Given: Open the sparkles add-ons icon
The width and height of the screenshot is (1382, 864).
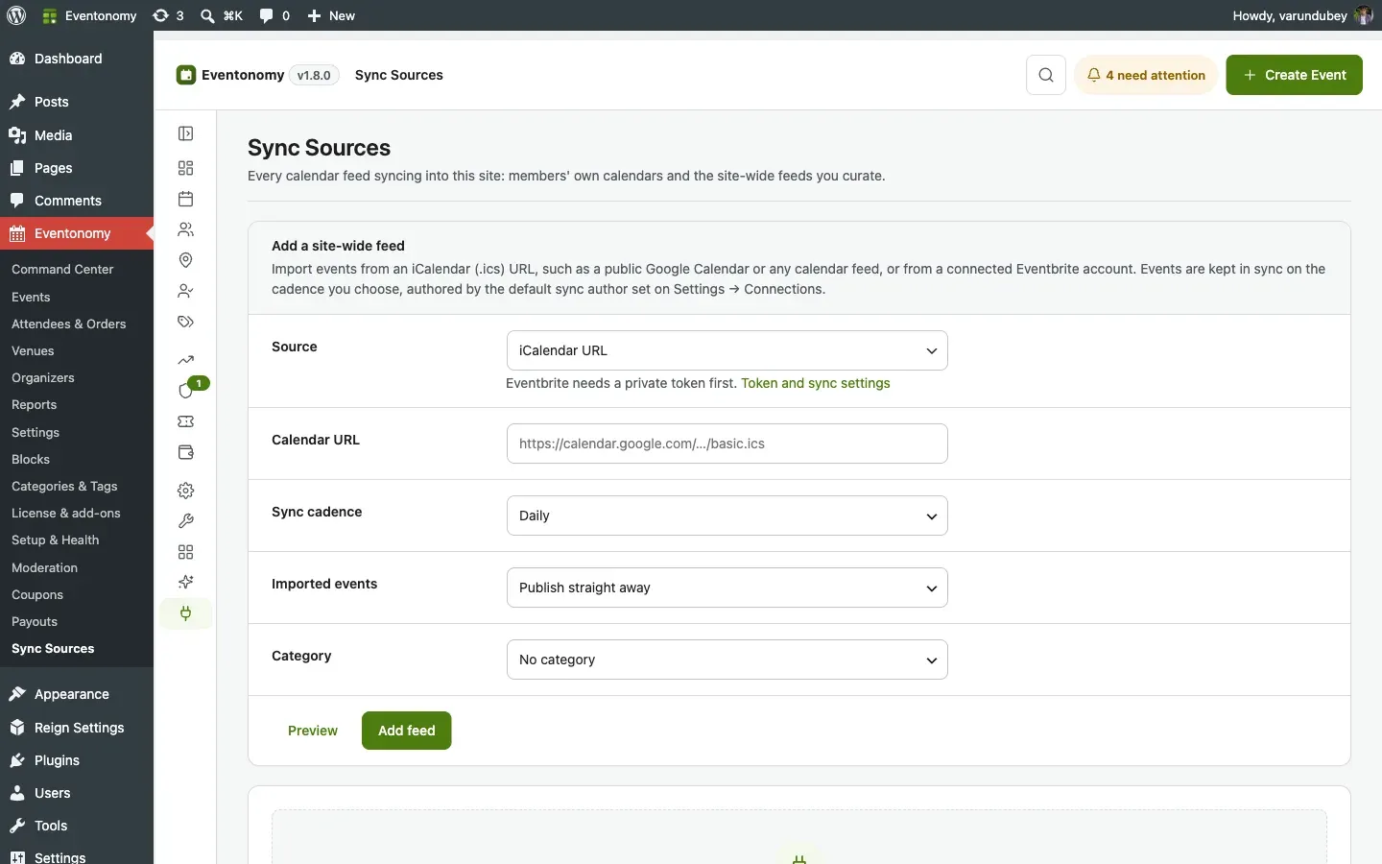Looking at the screenshot, I should point(186,583).
